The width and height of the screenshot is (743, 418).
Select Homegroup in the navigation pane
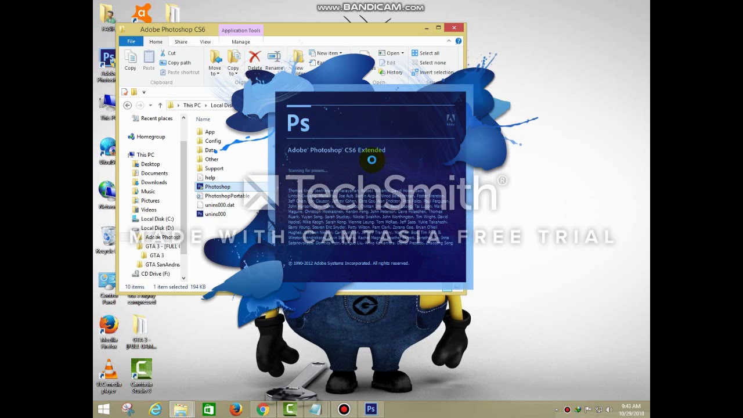pyautogui.click(x=146, y=136)
